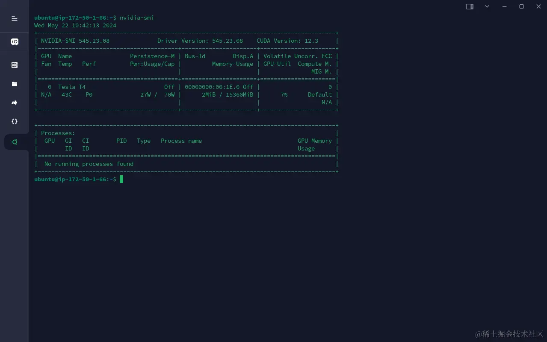Click the blinking terminal cursor block
This screenshot has width=547, height=342.
point(122,179)
